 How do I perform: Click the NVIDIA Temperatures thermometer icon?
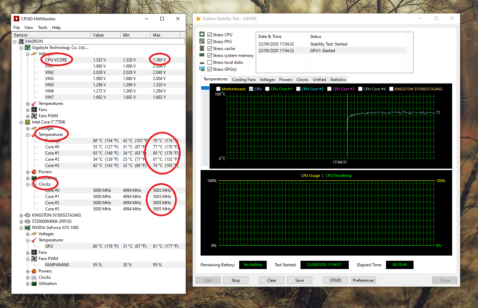34,240
